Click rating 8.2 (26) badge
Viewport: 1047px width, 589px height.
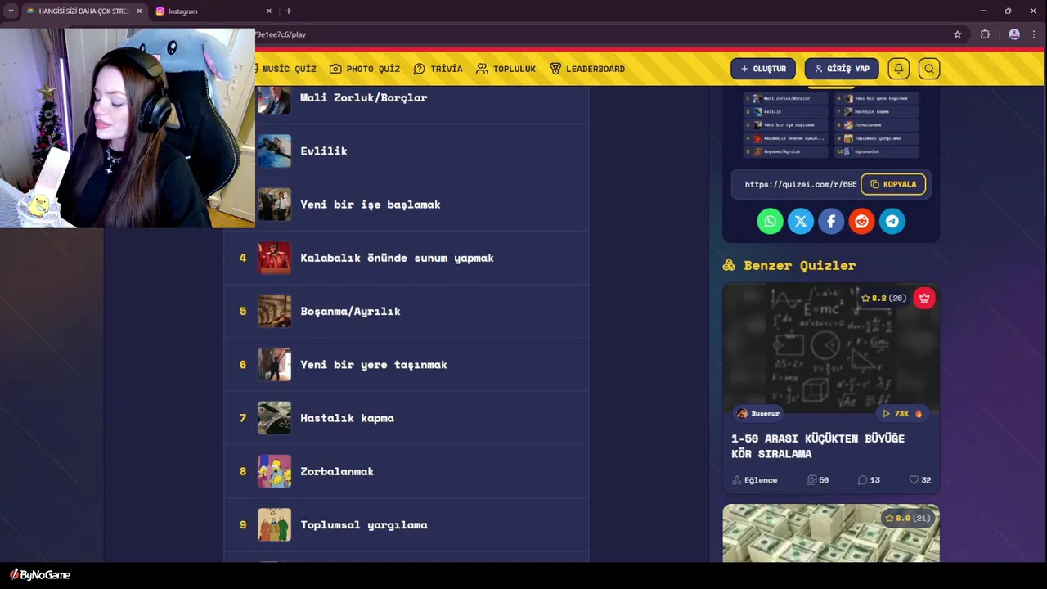pos(884,298)
